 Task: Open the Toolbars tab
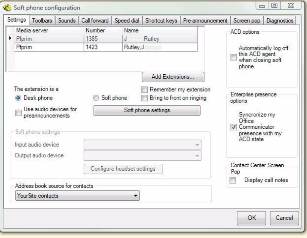(x=42, y=21)
